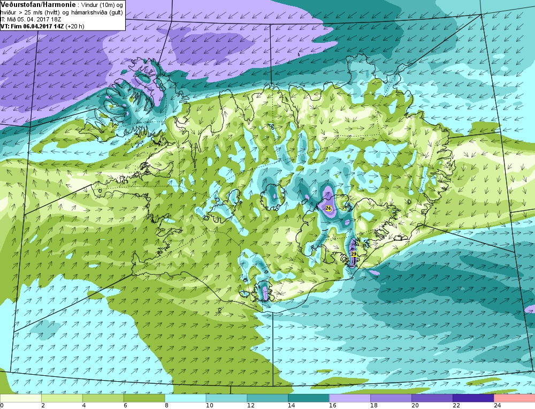The height and width of the screenshot is (409, 535).
Task: Click the light purple 16–18 m/s legend swatch
Action: tap(350, 398)
